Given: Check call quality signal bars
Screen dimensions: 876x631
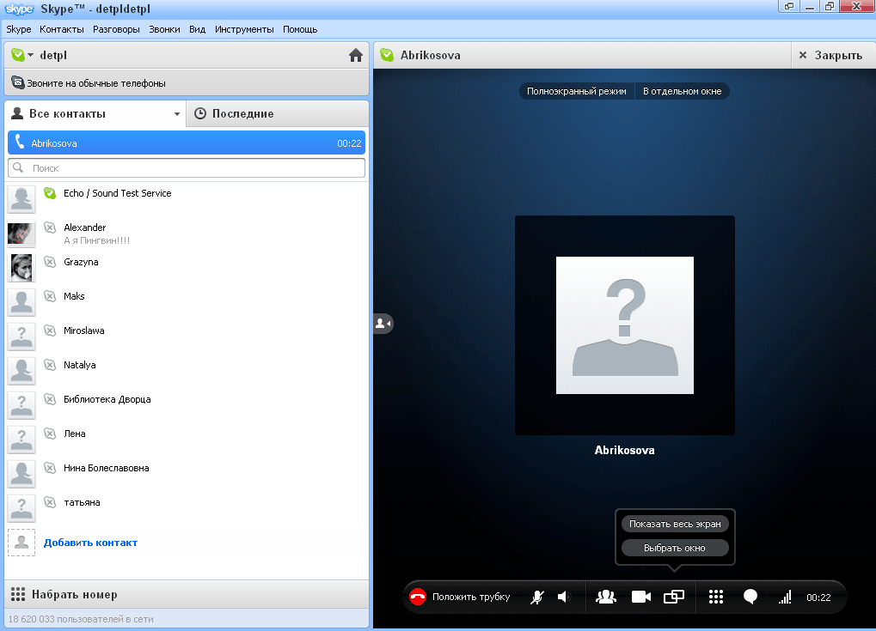Looking at the screenshot, I should [784, 598].
